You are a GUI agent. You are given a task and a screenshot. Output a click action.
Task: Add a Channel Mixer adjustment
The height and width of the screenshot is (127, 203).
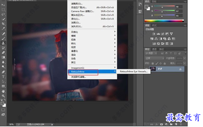[169, 39]
